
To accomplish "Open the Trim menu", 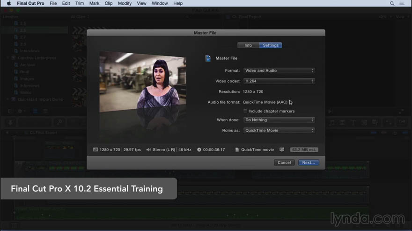I will click(x=79, y=3).
